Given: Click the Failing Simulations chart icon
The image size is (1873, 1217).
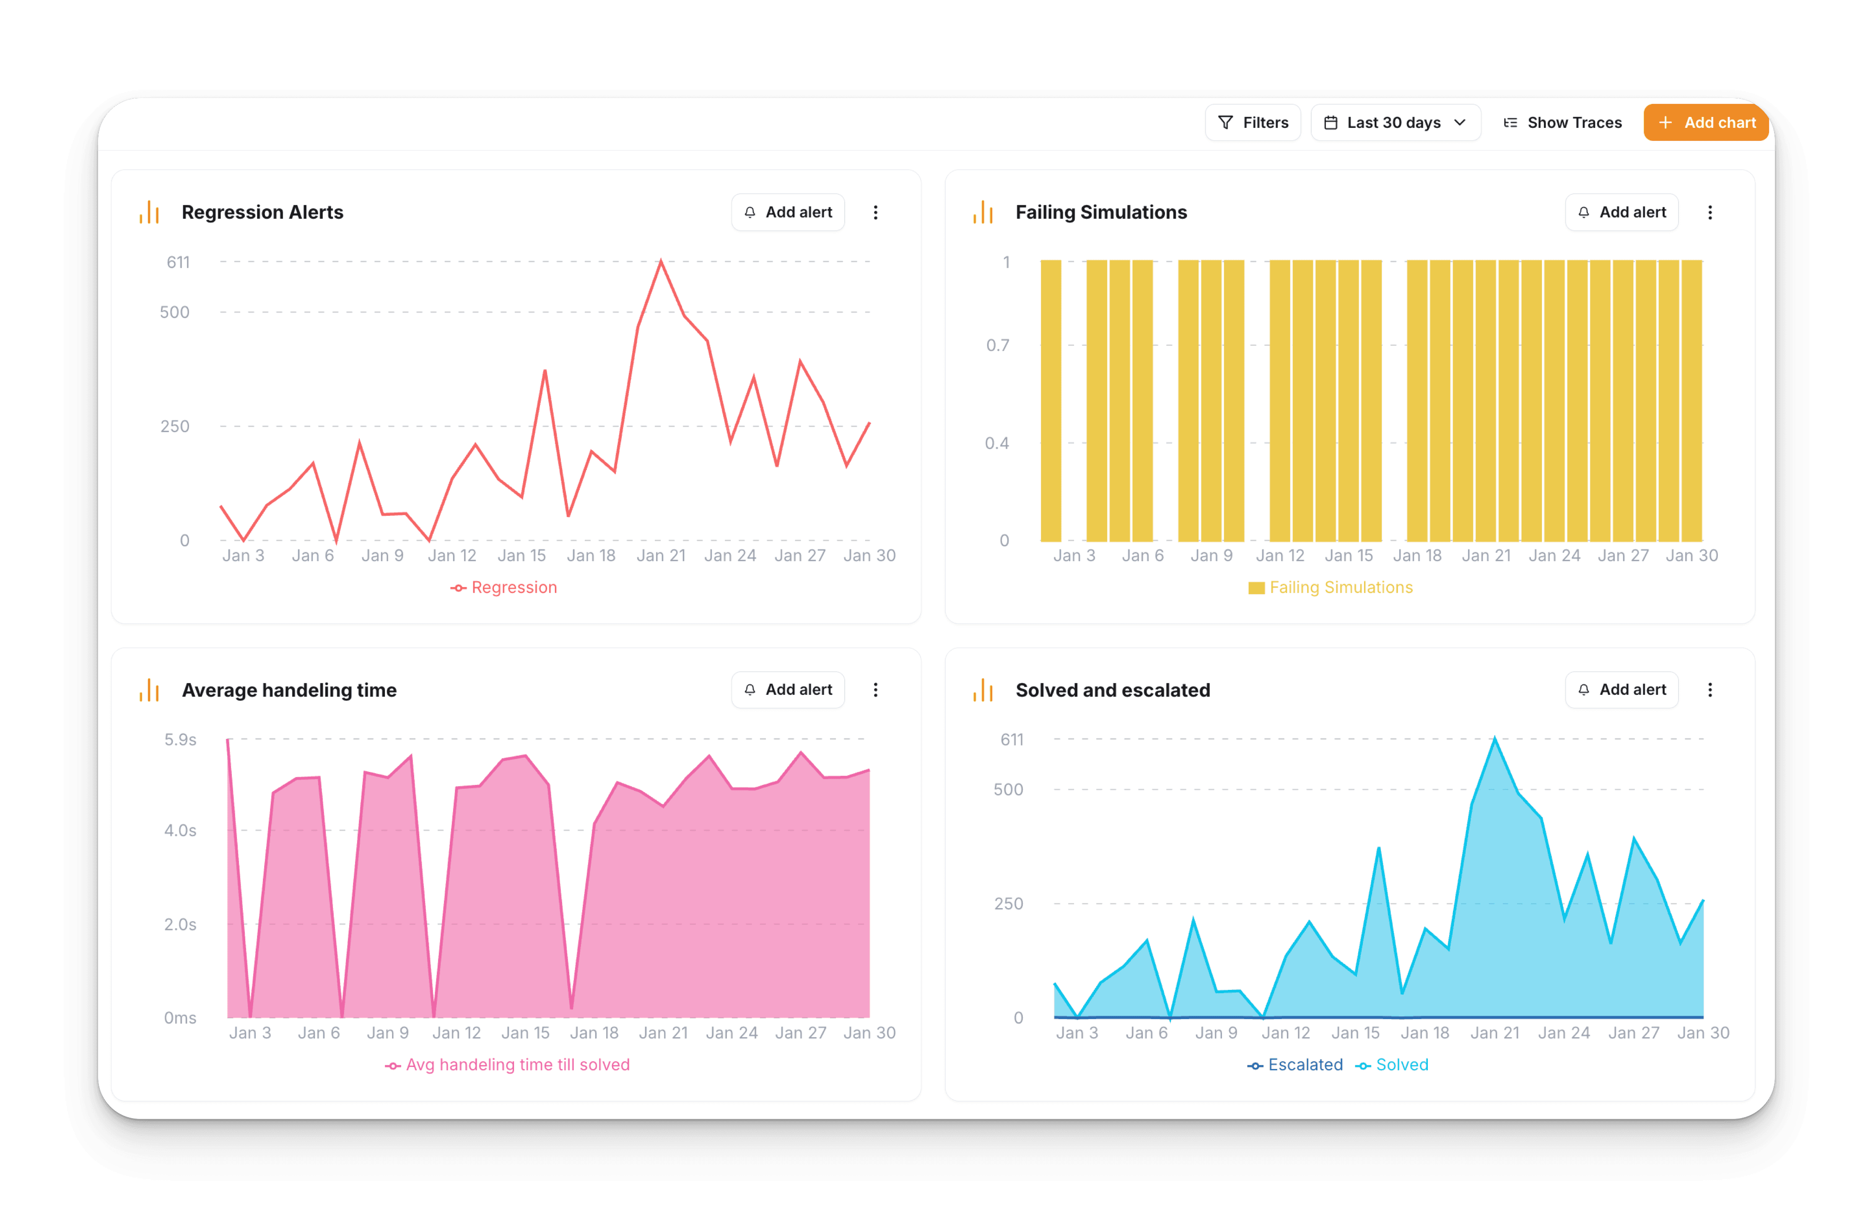Looking at the screenshot, I should tap(983, 212).
